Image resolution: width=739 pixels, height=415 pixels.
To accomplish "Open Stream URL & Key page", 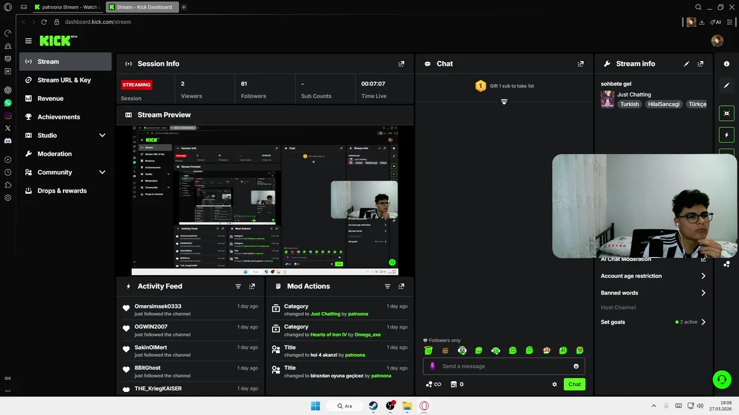I will click(x=65, y=80).
